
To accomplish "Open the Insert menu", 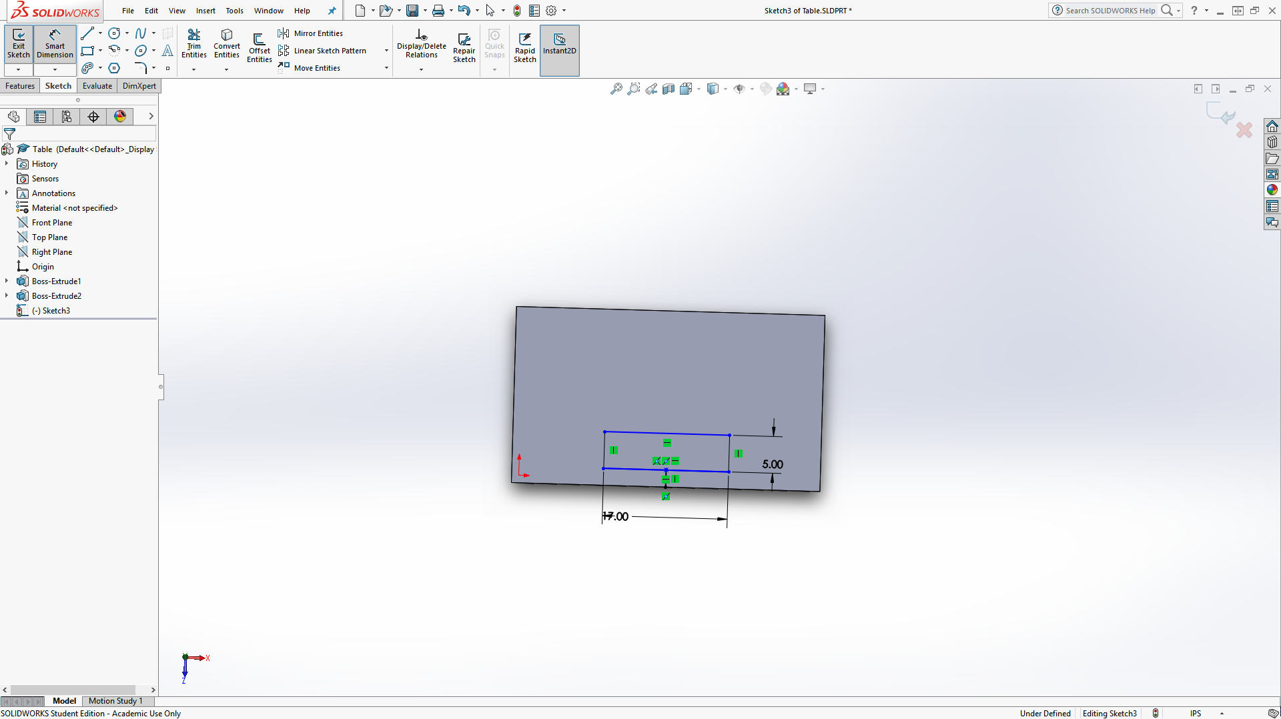I will point(205,11).
